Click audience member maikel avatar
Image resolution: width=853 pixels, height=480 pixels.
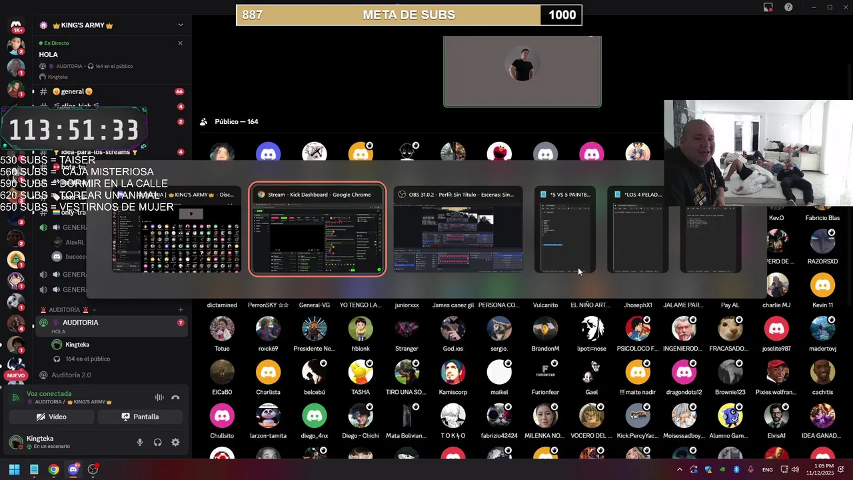[x=499, y=372]
